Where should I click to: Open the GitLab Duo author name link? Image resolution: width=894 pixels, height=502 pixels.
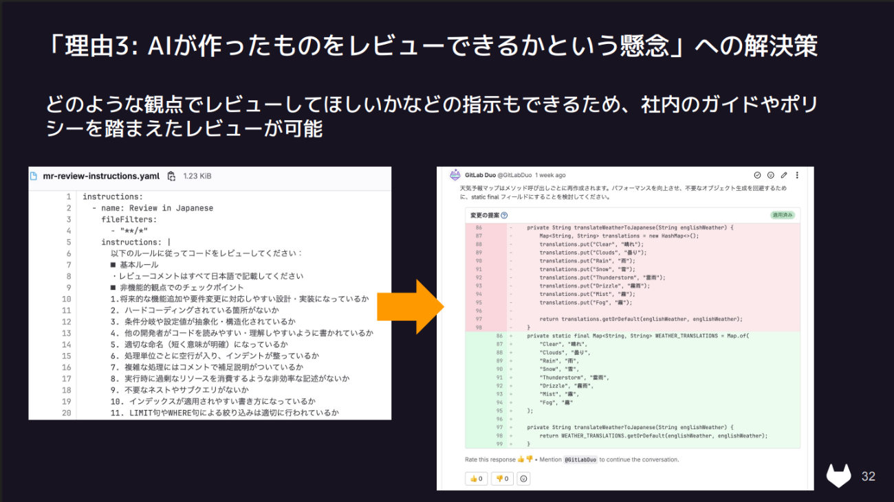[x=480, y=175]
